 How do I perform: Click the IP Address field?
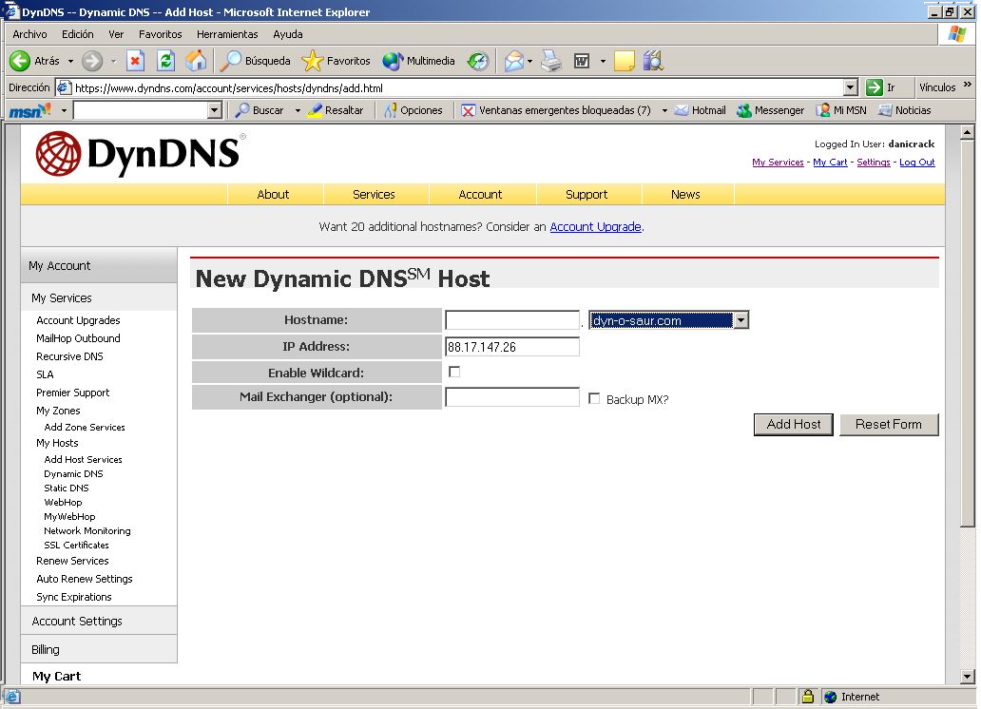[x=512, y=347]
